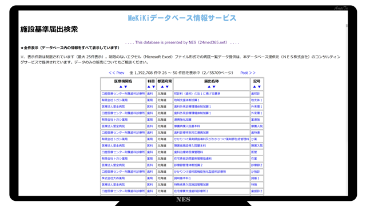Click code link 診療録2
The image size is (366, 206).
tap(257, 165)
